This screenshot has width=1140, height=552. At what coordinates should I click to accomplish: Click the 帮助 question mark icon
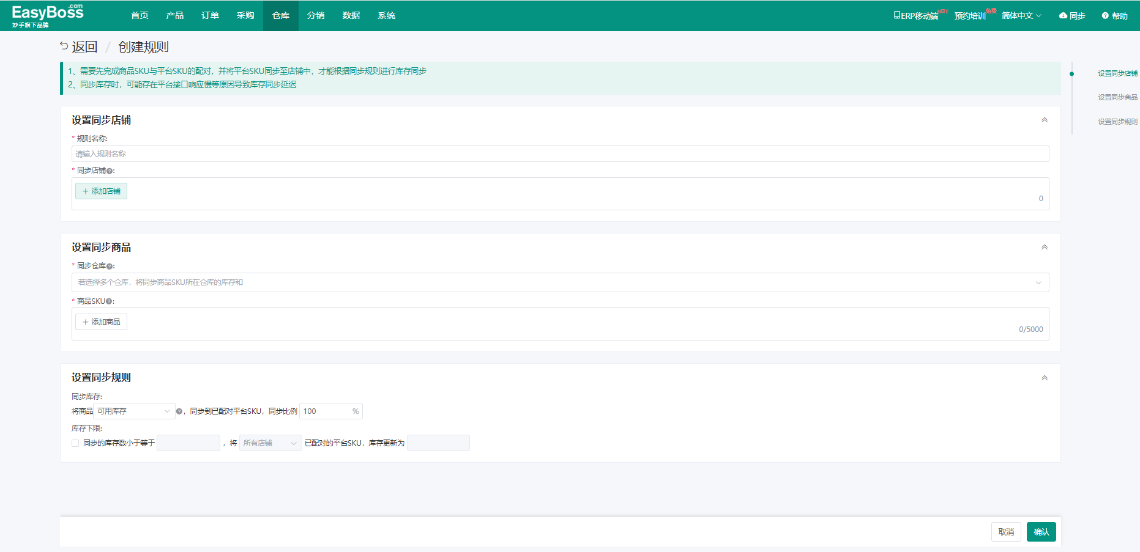tap(1105, 16)
